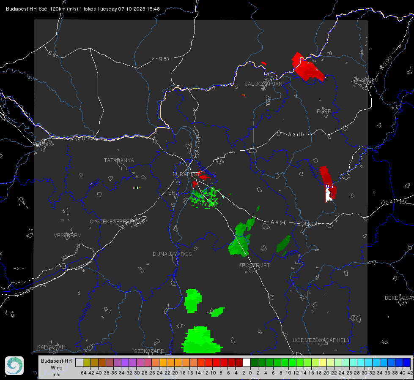Select the white swatch in wind legend
The height and width of the screenshot is (380, 414).
click(x=247, y=363)
